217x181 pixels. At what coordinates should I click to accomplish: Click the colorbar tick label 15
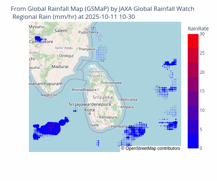click(x=203, y=91)
